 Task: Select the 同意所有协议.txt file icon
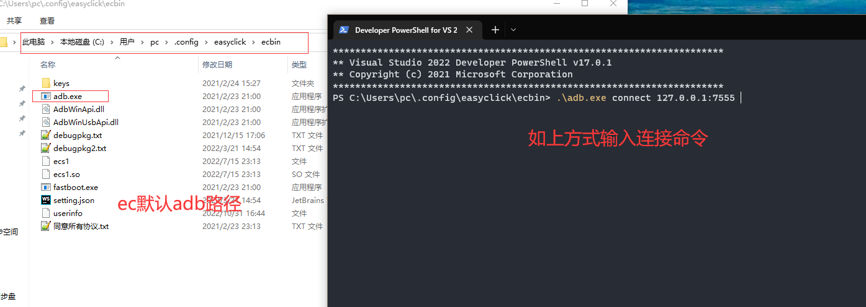pyautogui.click(x=46, y=226)
